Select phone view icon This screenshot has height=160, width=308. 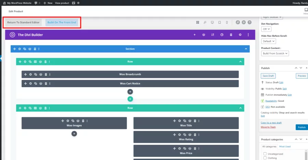[227, 22]
